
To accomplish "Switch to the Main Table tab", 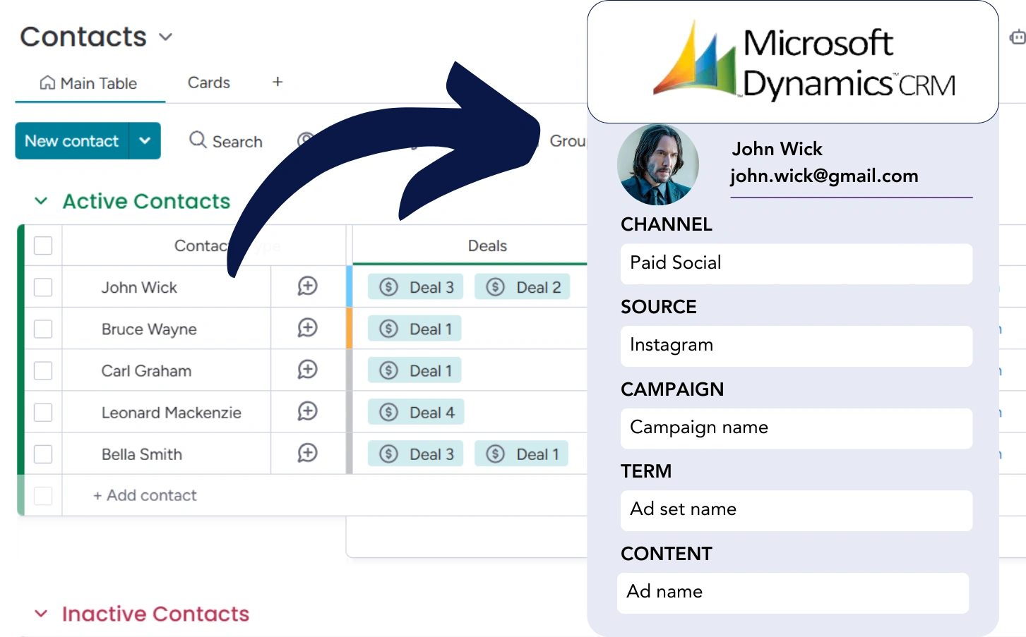I will 89,83.
